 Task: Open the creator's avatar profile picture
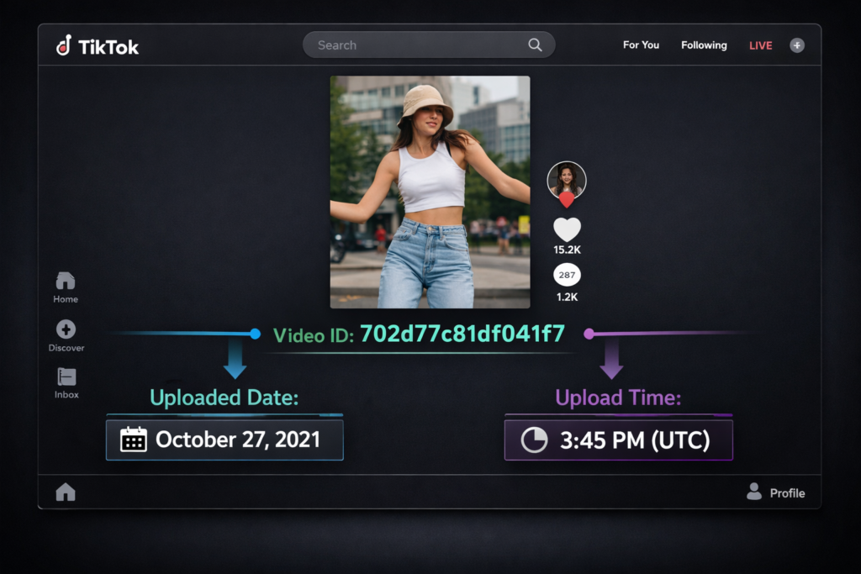point(567,179)
